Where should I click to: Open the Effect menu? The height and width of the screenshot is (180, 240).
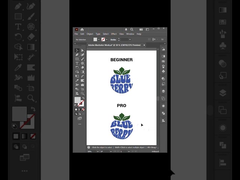coord(114,34)
